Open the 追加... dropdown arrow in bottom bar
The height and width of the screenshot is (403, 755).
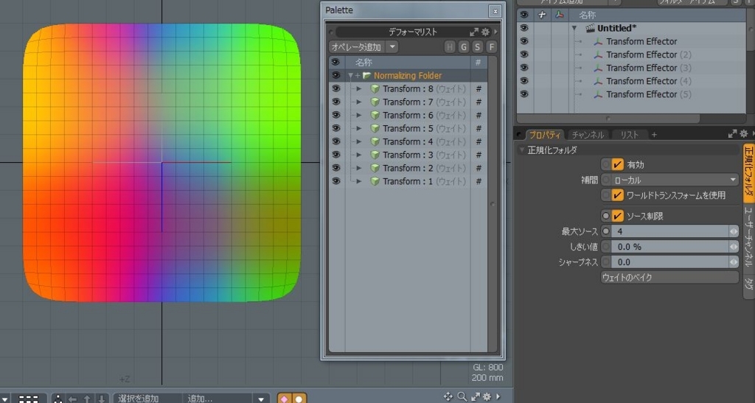tap(261, 399)
